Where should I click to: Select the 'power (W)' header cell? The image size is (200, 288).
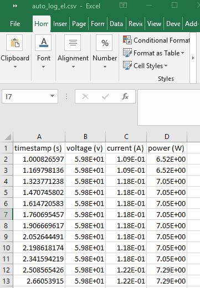pos(167,148)
